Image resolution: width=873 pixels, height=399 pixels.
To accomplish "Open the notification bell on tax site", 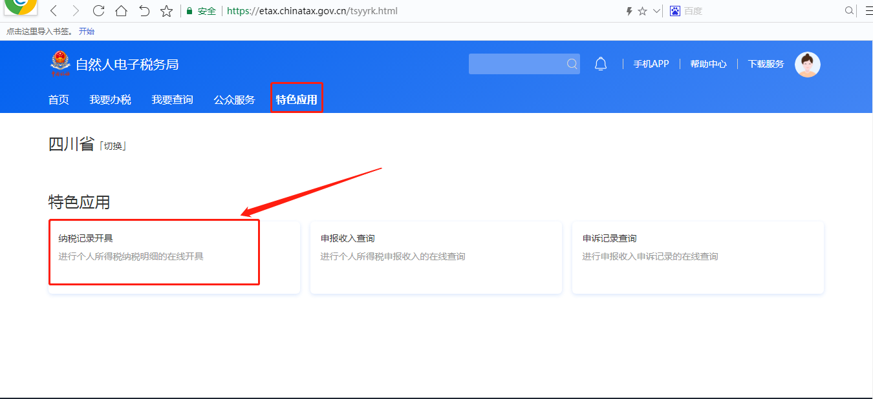I will click(x=601, y=64).
